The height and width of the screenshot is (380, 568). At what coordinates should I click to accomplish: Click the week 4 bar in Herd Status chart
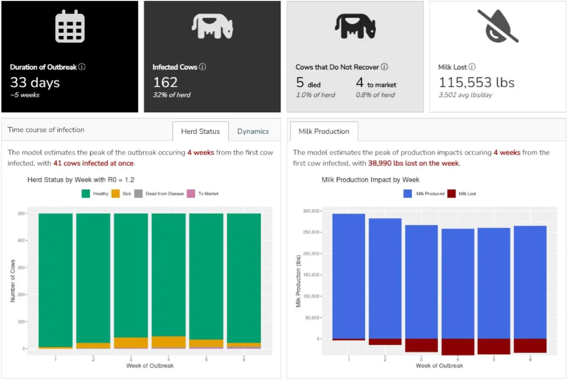coord(169,275)
